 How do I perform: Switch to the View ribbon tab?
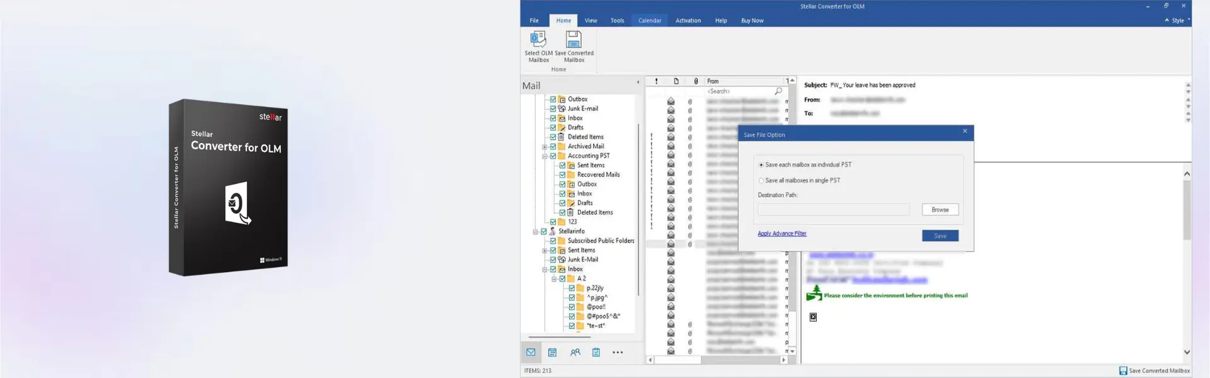[591, 20]
